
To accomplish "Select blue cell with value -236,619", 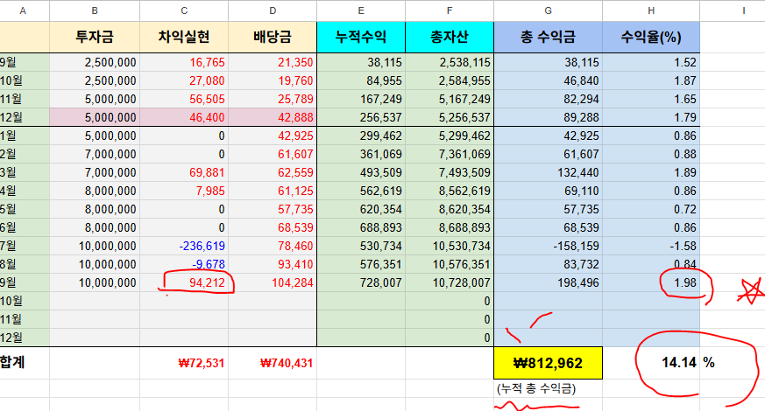I will [184, 247].
